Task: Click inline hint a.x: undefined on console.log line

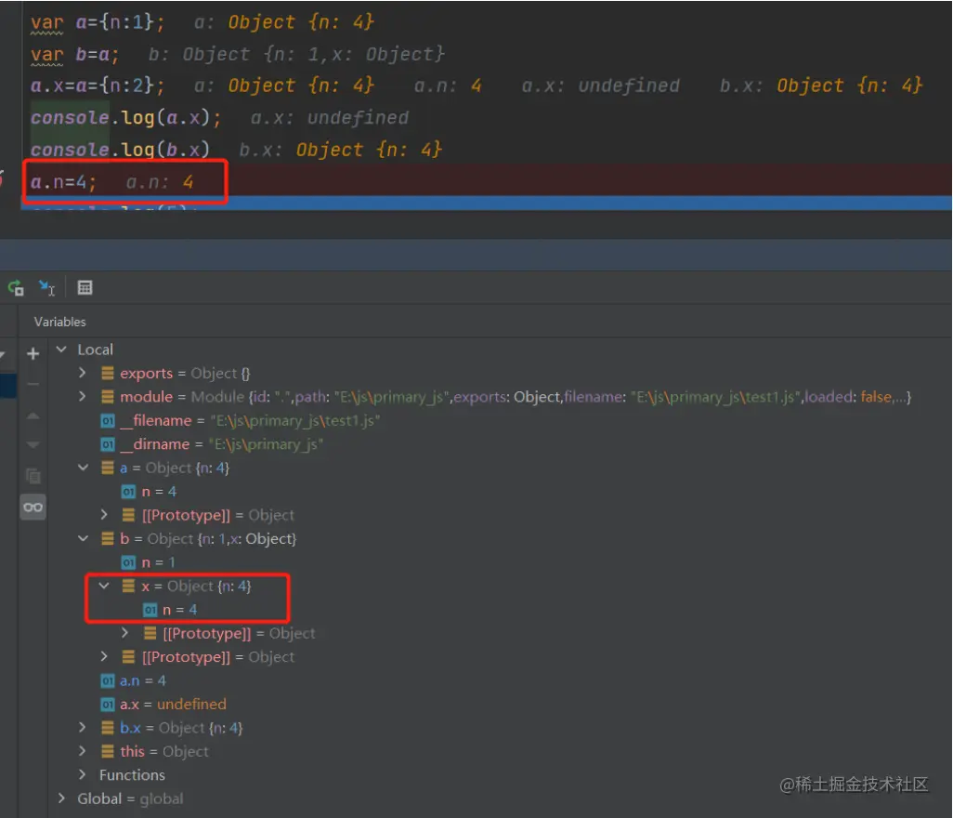Action: 330,117
